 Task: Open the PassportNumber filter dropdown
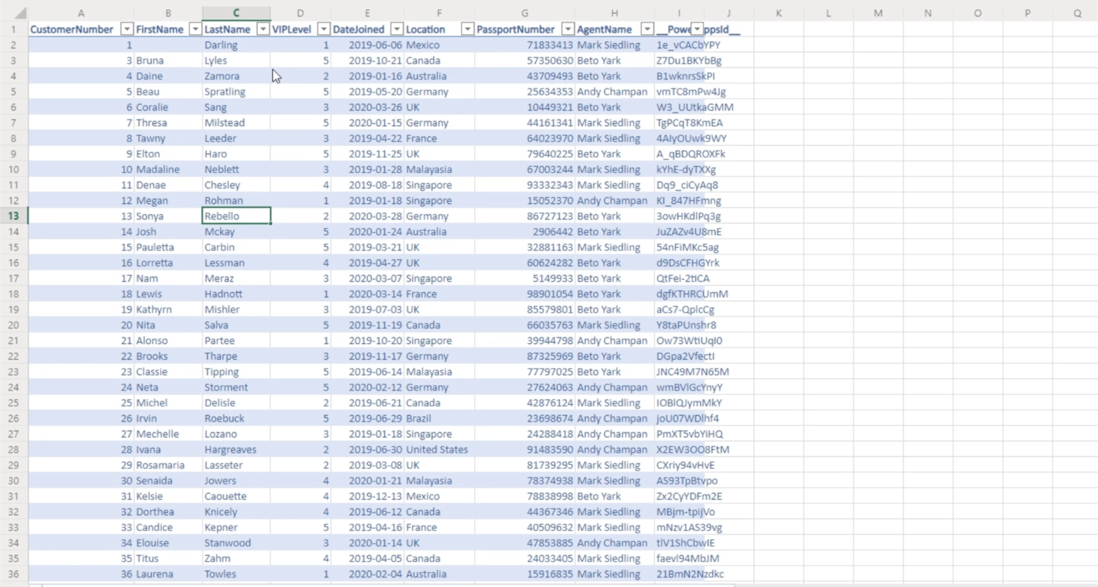568,29
